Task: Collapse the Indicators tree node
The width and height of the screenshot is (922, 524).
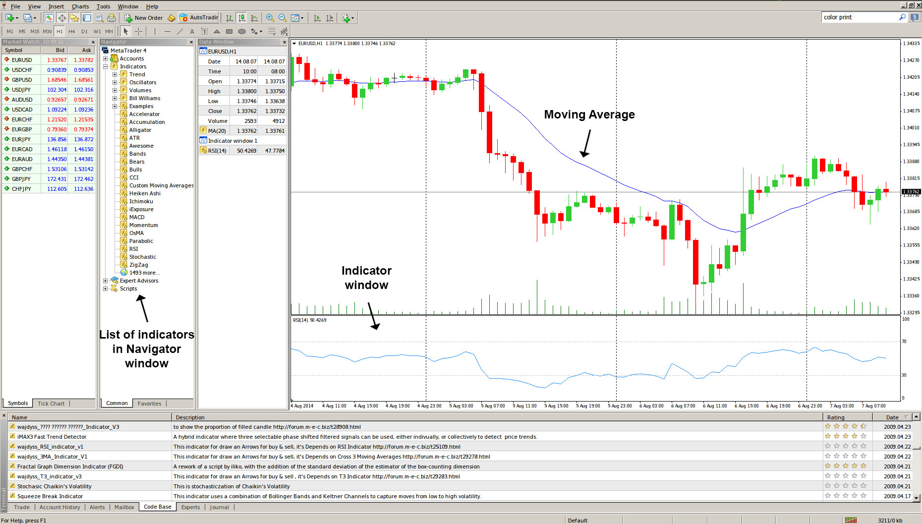Action: (105, 66)
